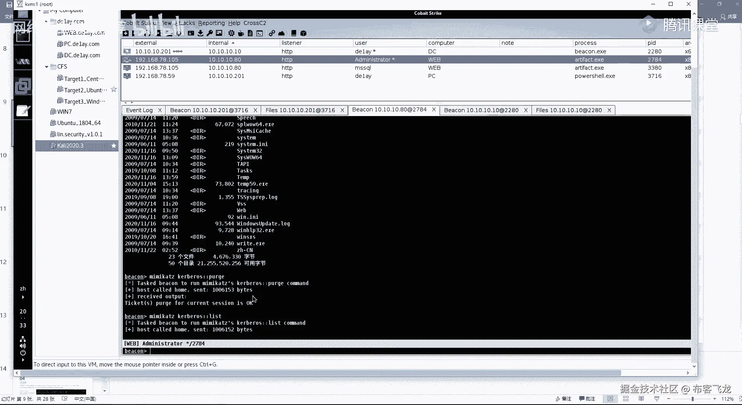The image size is (742, 405).
Task: Click the horizontal scrollbar of the VM window
Action: pyautogui.click(x=320, y=373)
